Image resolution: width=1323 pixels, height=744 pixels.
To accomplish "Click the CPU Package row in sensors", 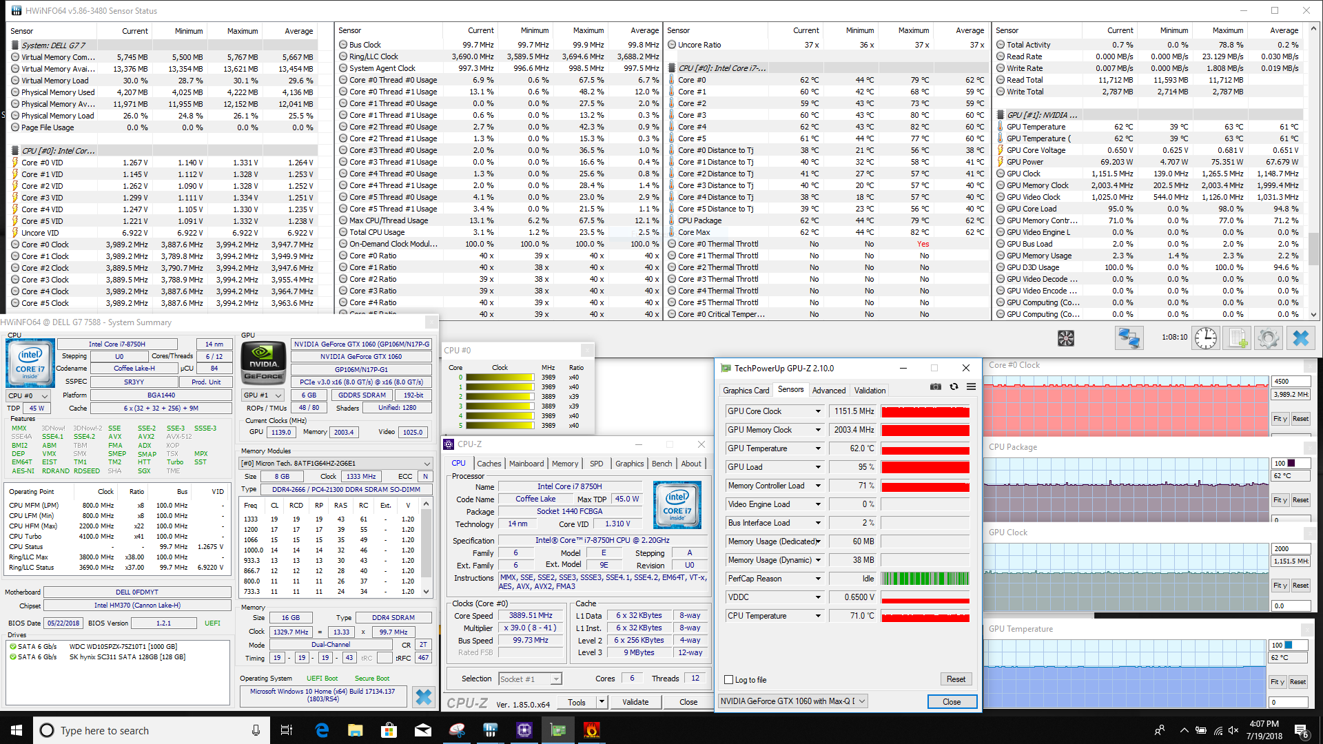I will (827, 220).
